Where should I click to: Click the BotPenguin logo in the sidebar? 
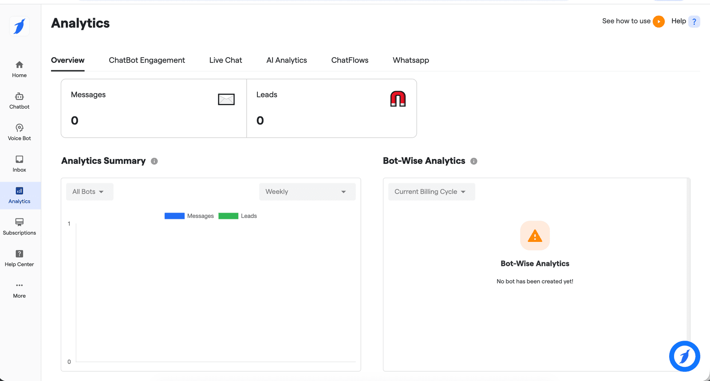[20, 26]
